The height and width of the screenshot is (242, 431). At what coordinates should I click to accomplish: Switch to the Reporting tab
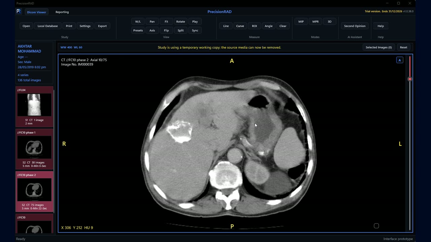pyautogui.click(x=62, y=12)
